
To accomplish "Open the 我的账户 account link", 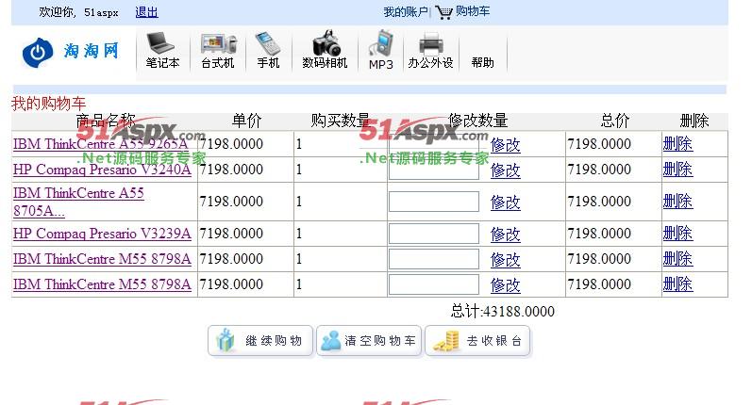I will pos(406,12).
